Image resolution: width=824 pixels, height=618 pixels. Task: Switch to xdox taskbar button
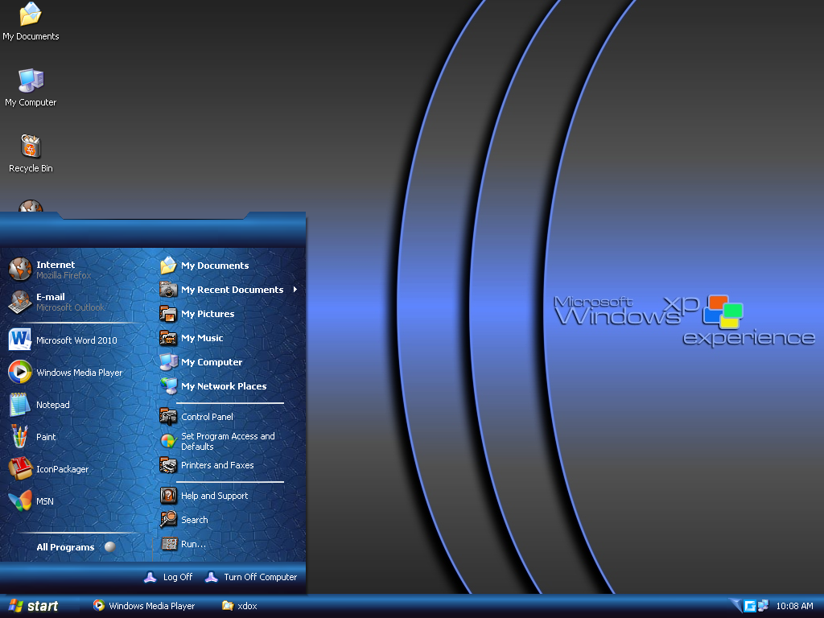click(240, 606)
